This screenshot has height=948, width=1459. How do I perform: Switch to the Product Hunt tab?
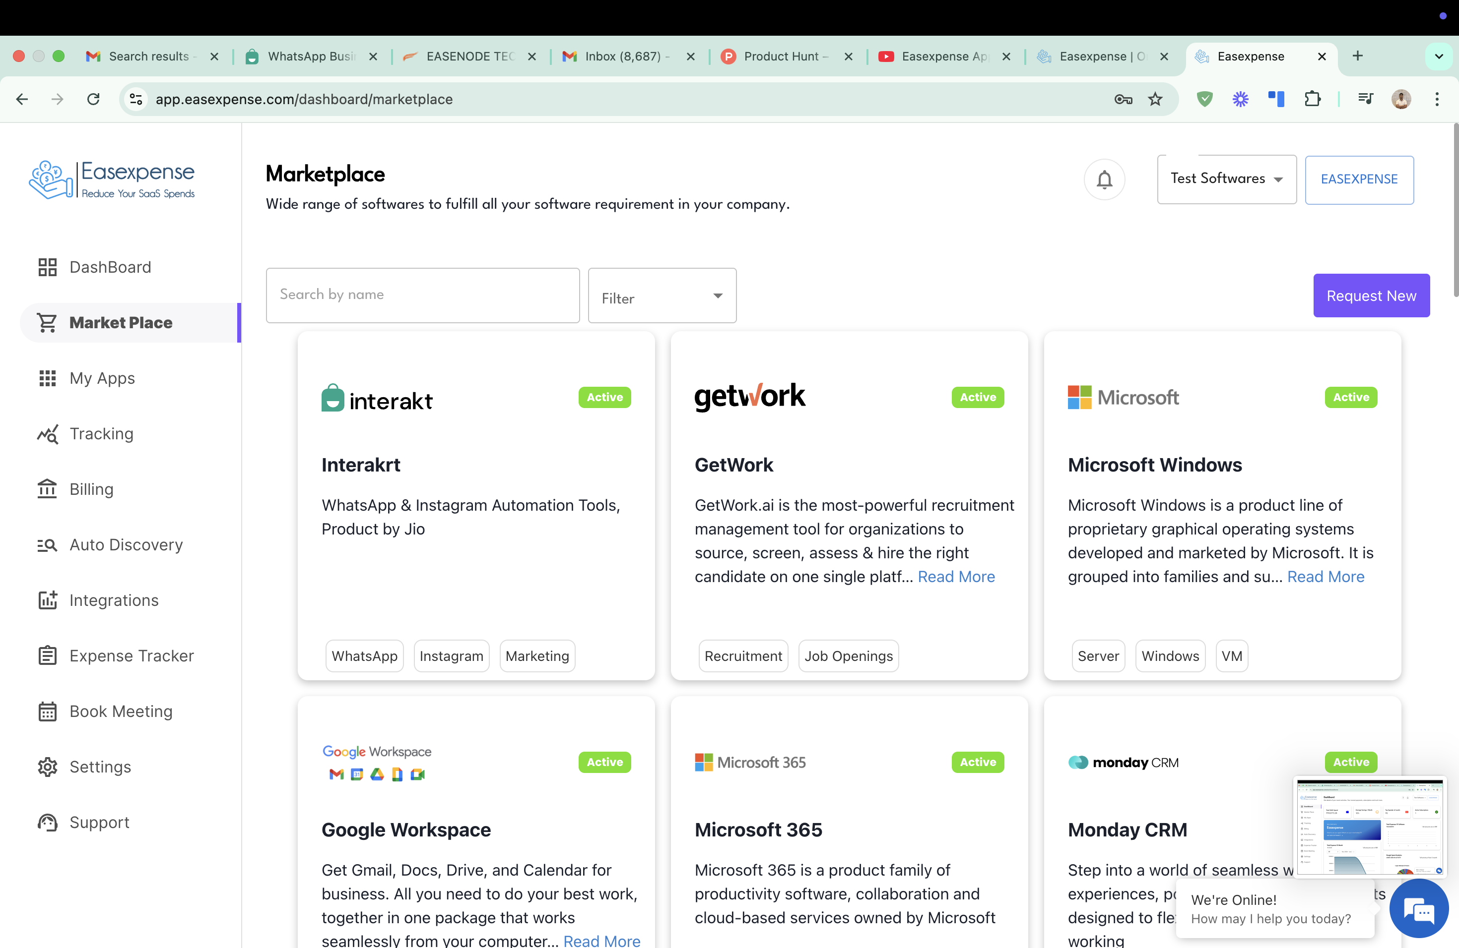pos(786,56)
